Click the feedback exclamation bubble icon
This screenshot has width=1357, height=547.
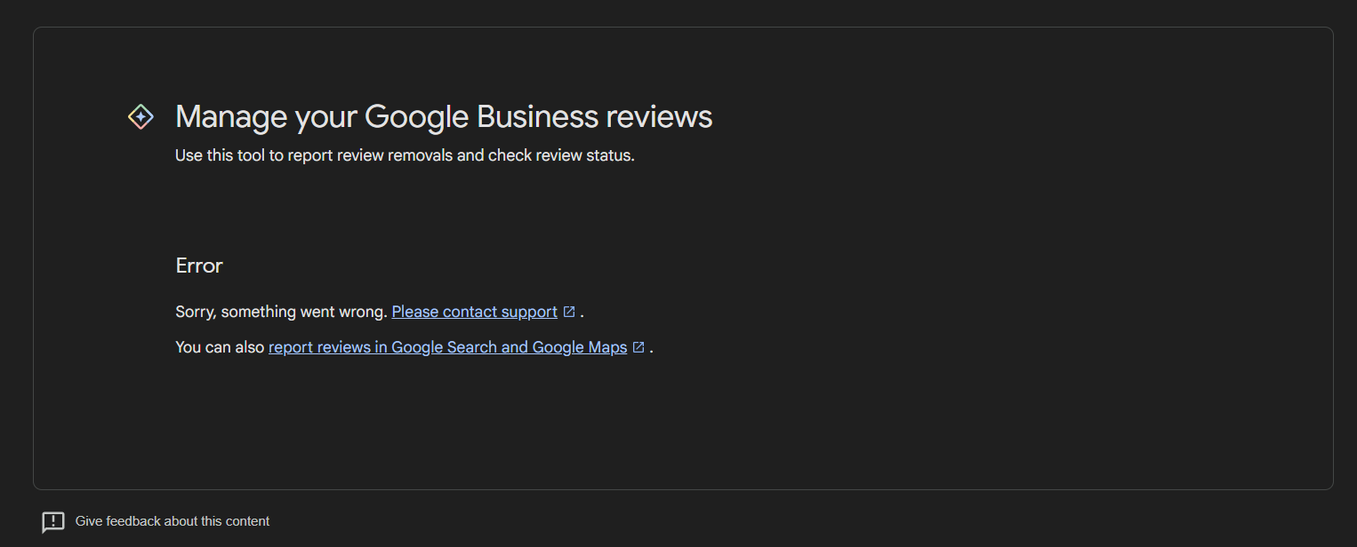[53, 522]
